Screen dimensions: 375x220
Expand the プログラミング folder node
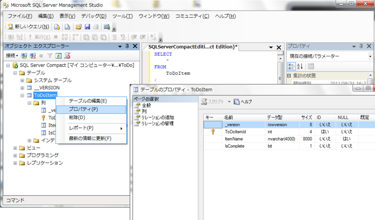click(x=15, y=155)
